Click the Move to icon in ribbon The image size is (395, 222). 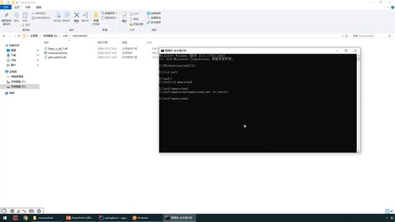pos(57,17)
